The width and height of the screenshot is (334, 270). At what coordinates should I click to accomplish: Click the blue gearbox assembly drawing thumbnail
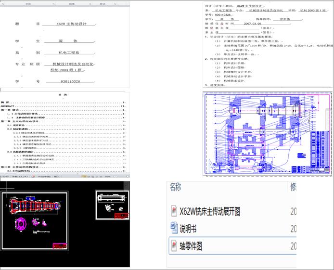pos(267,134)
